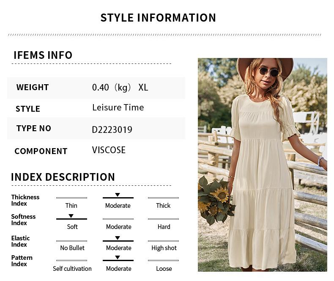Select Moderate in the Softness Index row
Screen dimensions: 334x281
(x=118, y=226)
